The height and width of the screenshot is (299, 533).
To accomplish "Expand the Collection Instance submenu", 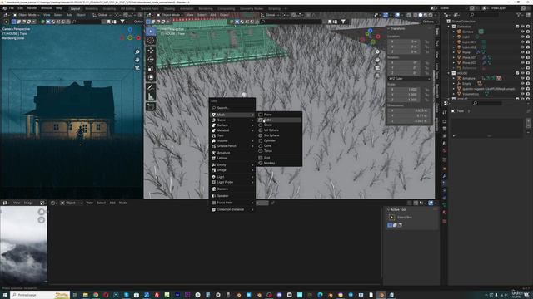I will (x=232, y=209).
